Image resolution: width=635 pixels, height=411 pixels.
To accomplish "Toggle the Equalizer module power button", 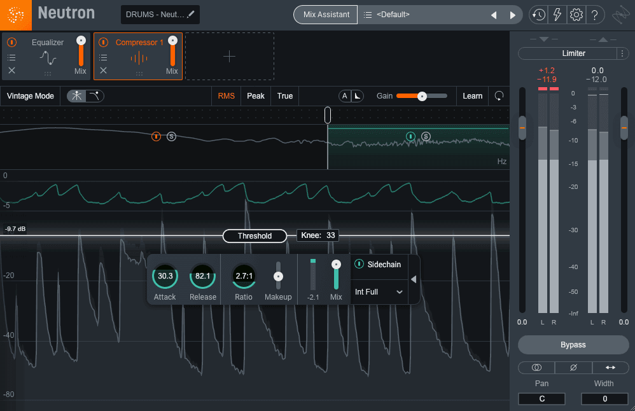I will (11, 42).
